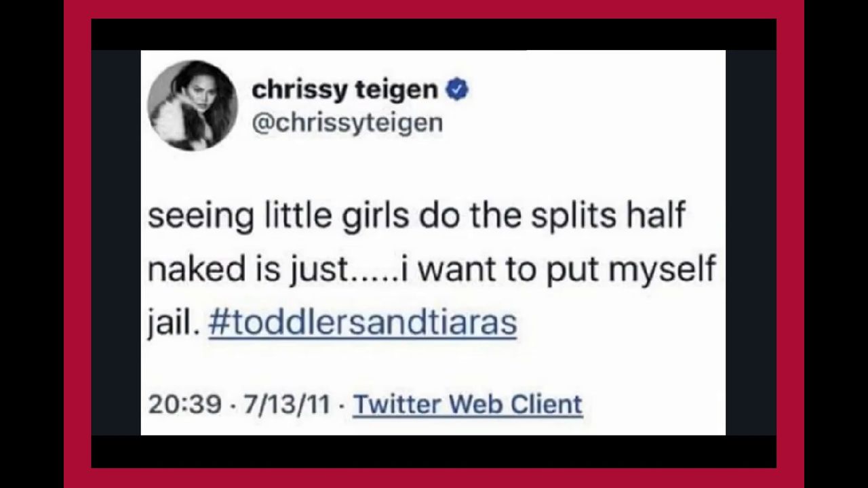Open the chrissy teigen profile picture
The width and height of the screenshot is (868, 488).
[193, 105]
